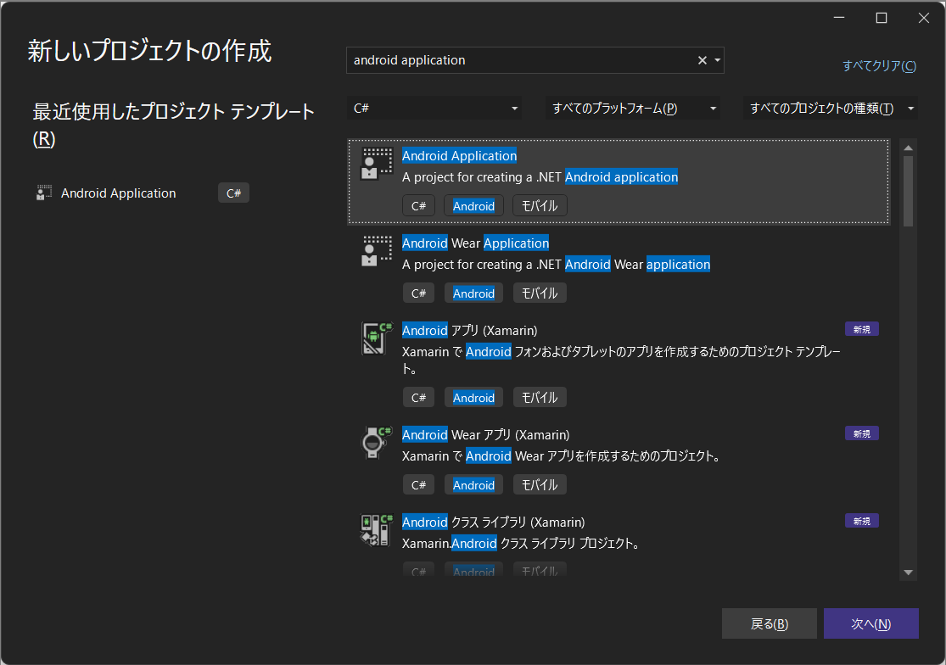Click the C# tag beside recent Android Application
946x665 pixels.
pos(233,193)
